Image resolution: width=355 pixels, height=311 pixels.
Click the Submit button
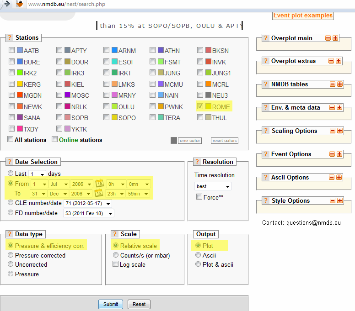(x=111, y=304)
